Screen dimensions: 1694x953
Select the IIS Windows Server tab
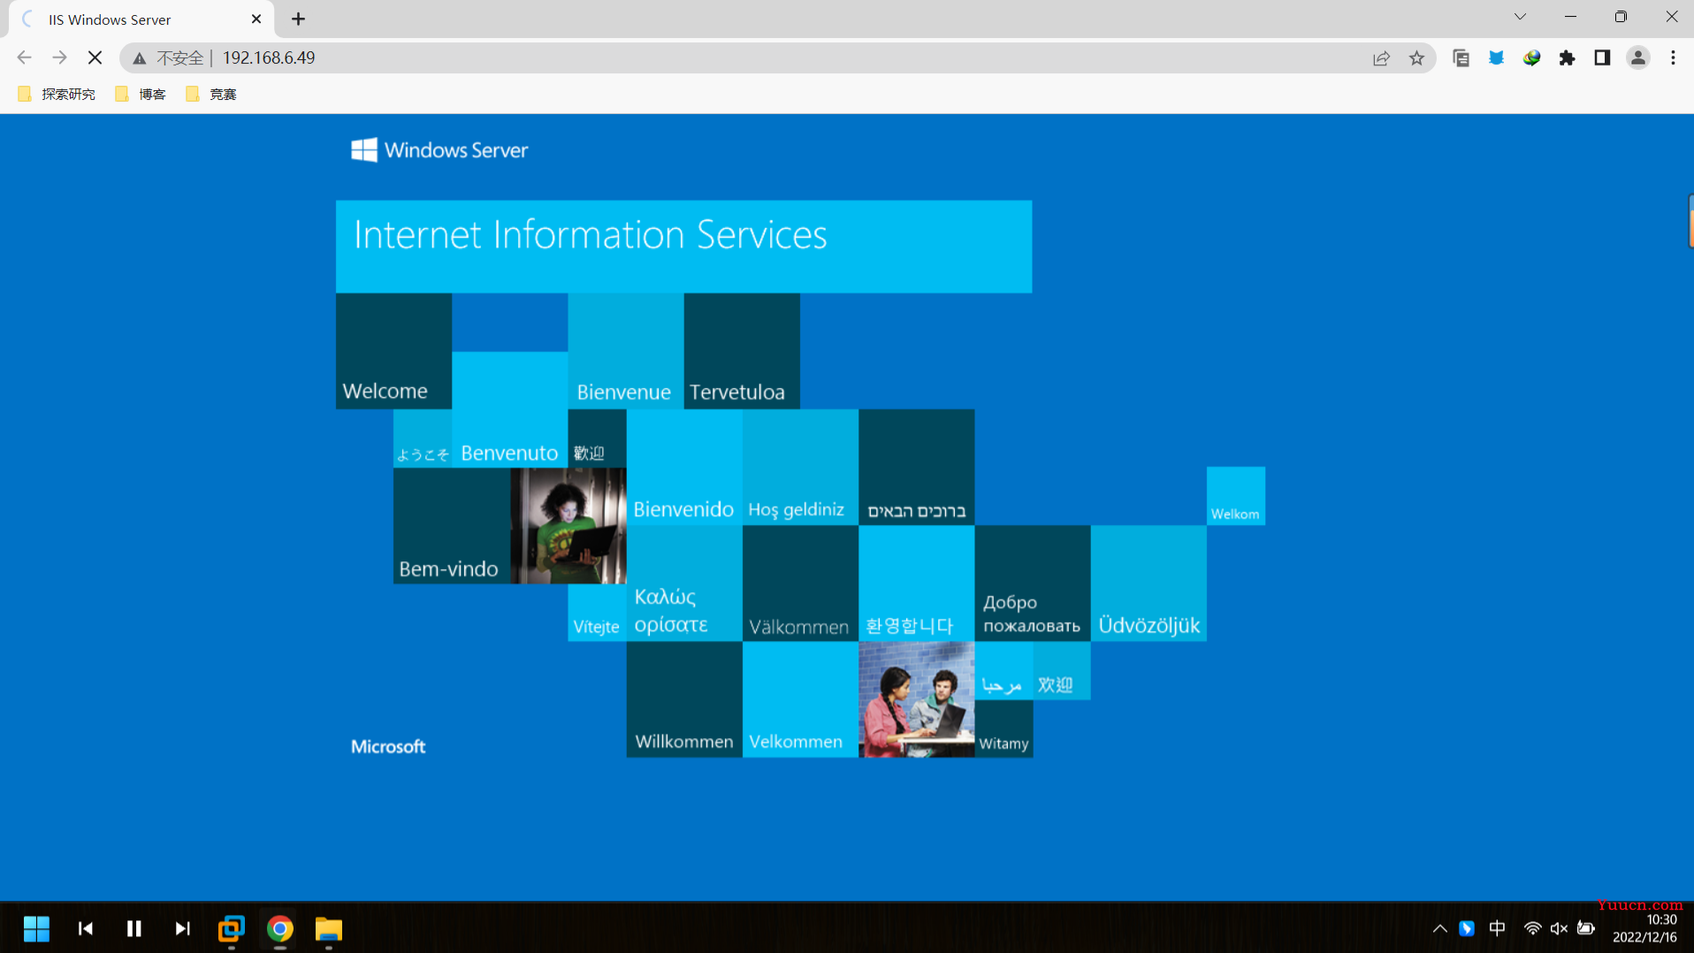tap(141, 19)
